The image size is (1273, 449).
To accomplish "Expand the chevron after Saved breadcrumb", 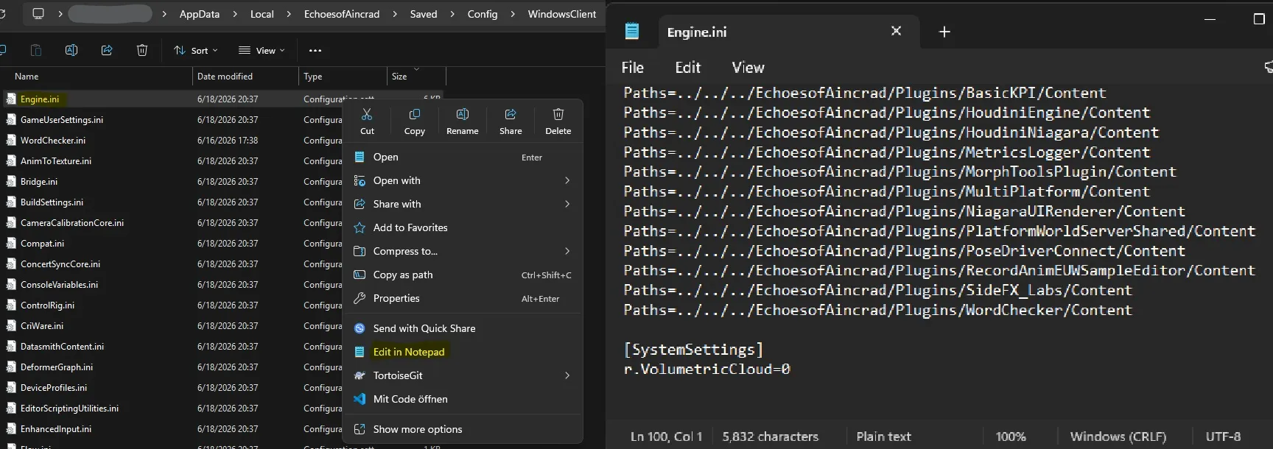I will tap(452, 14).
